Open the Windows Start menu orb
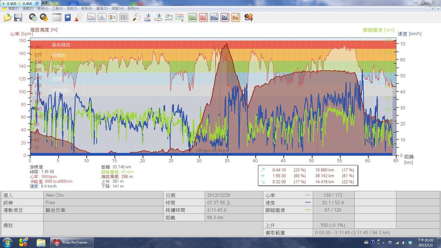 (x=8, y=242)
